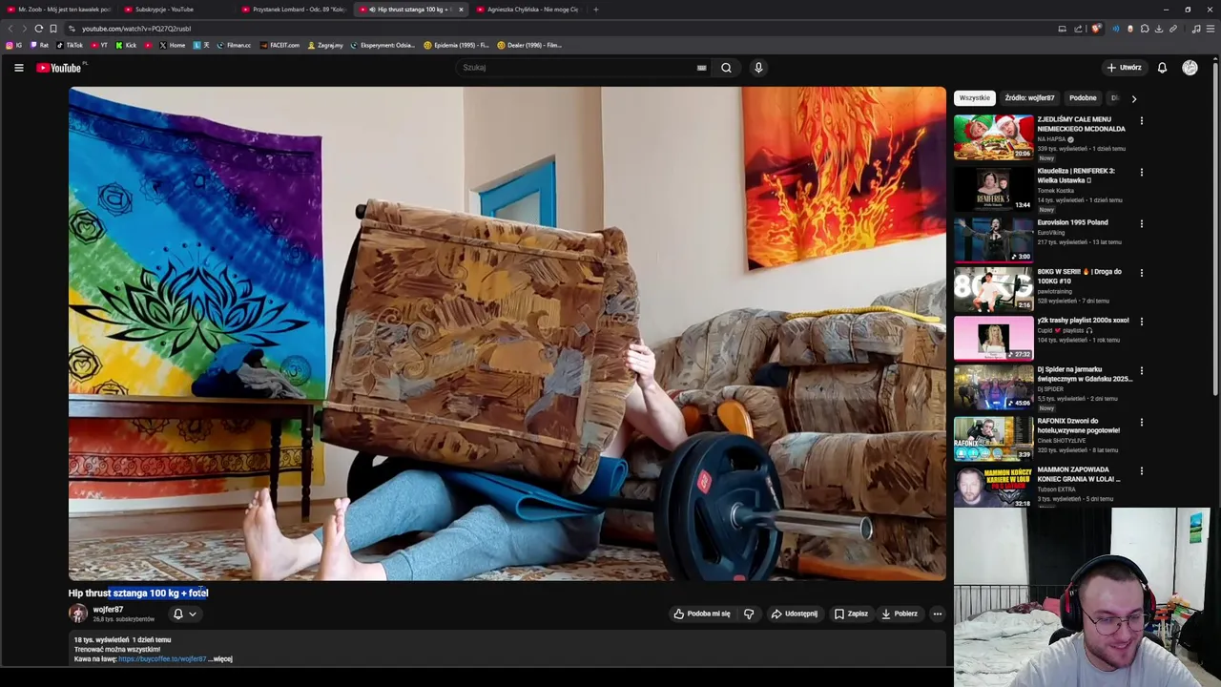
Task: Open the Kick bookmark
Action: 126,45
